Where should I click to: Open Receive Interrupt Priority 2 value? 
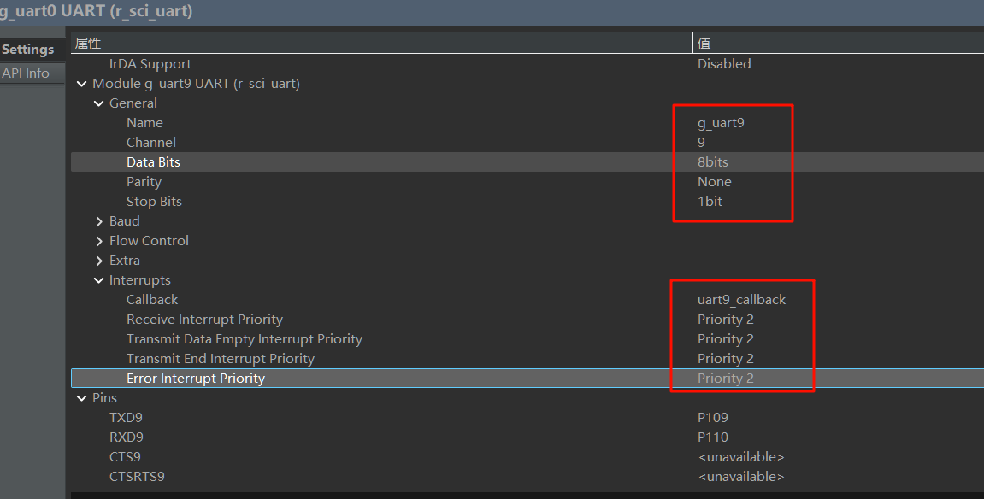click(x=726, y=319)
